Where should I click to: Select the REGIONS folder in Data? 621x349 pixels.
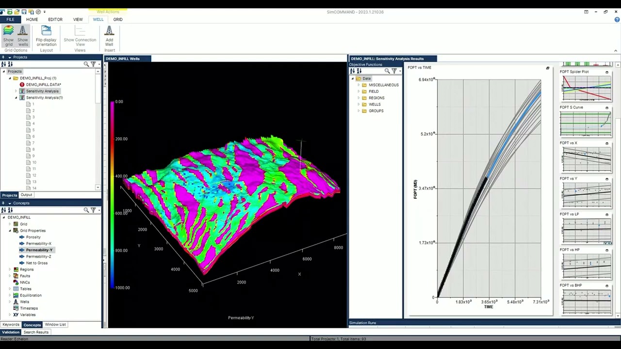[376, 98]
